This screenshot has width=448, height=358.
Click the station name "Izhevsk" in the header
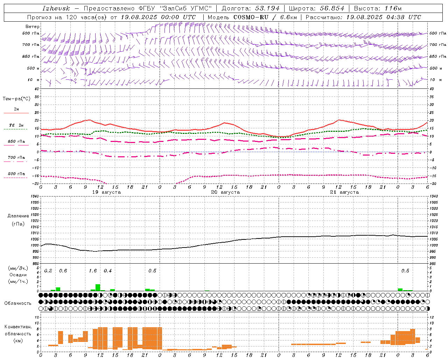(x=56, y=8)
